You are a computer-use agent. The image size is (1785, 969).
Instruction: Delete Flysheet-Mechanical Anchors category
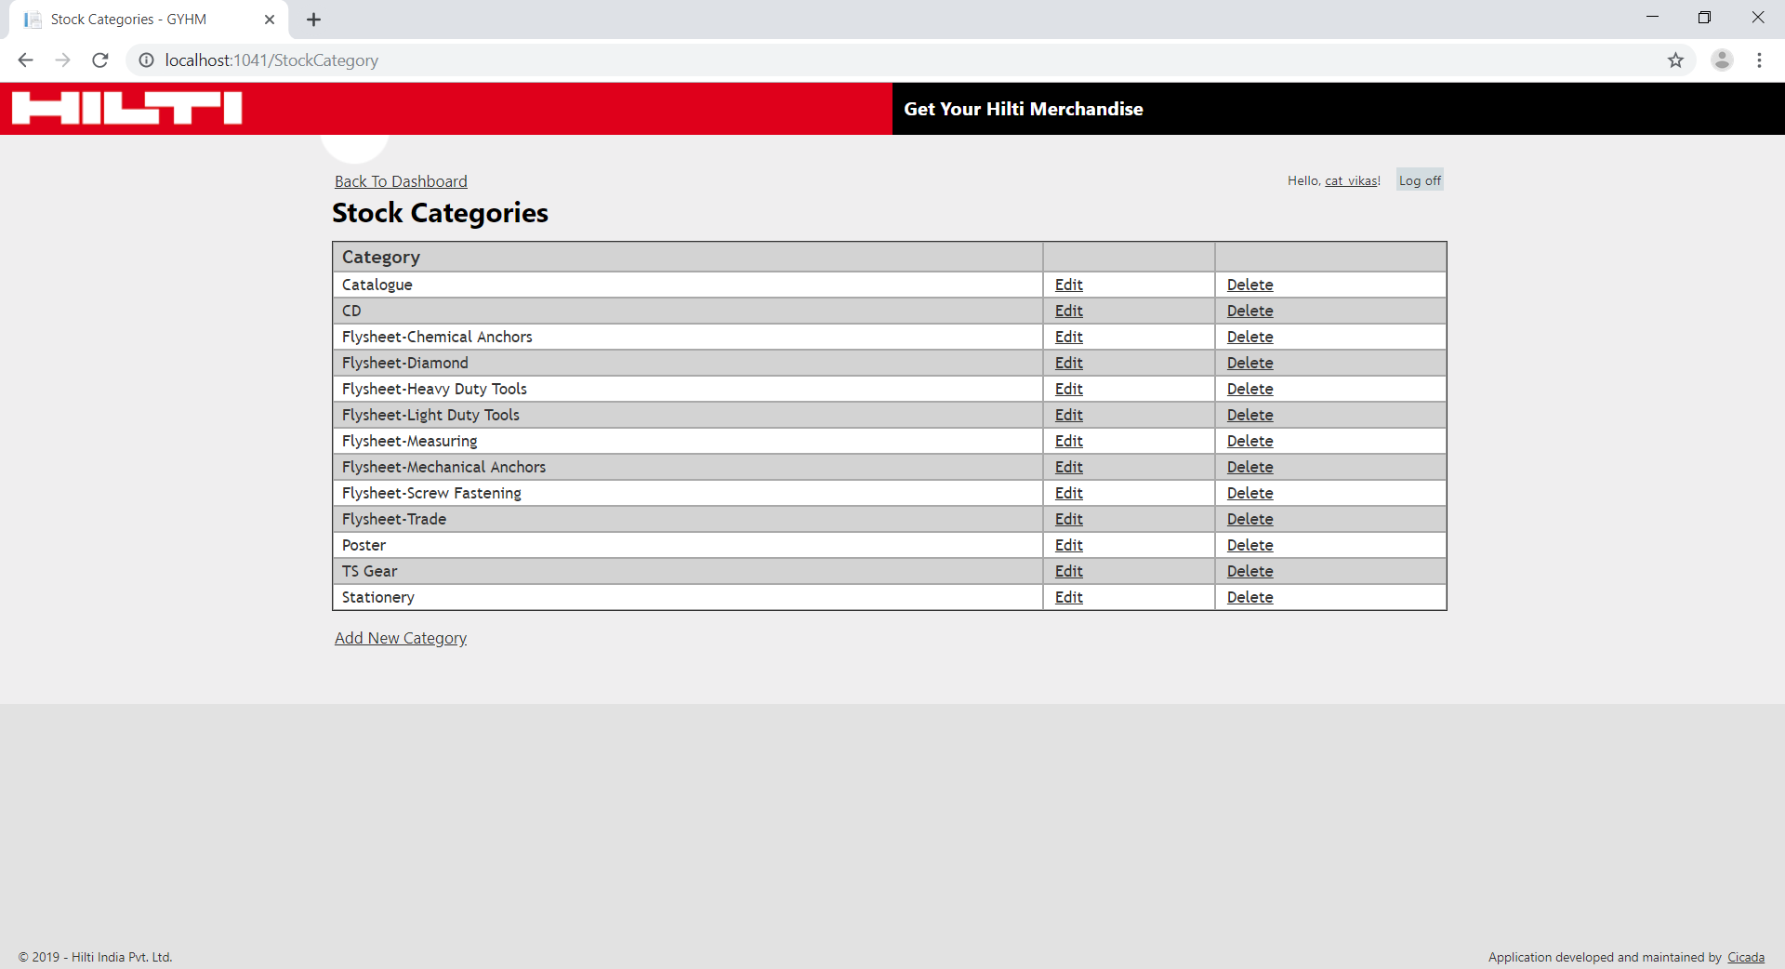(x=1249, y=467)
